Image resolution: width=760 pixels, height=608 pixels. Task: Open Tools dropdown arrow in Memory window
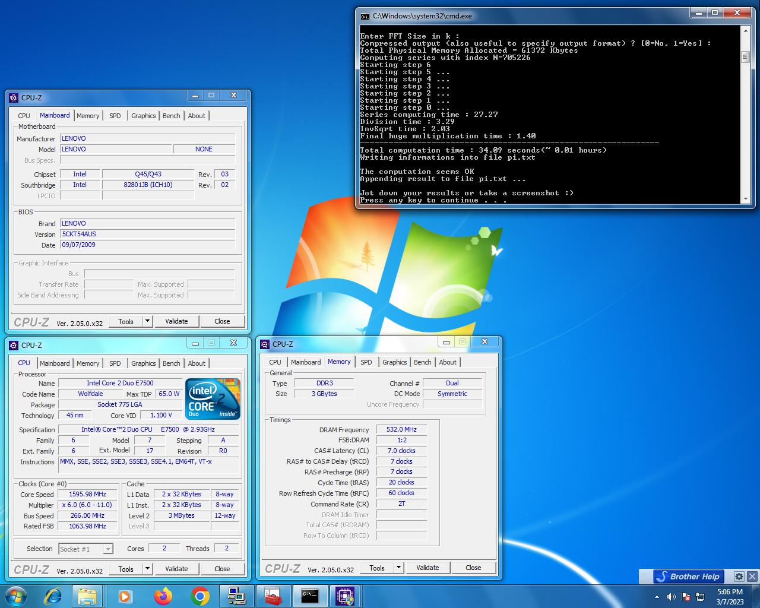point(398,568)
